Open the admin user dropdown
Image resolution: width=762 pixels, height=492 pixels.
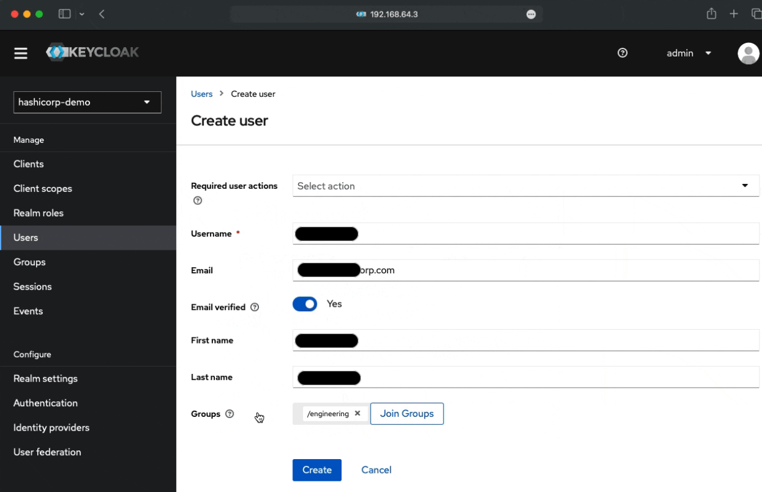pos(689,53)
